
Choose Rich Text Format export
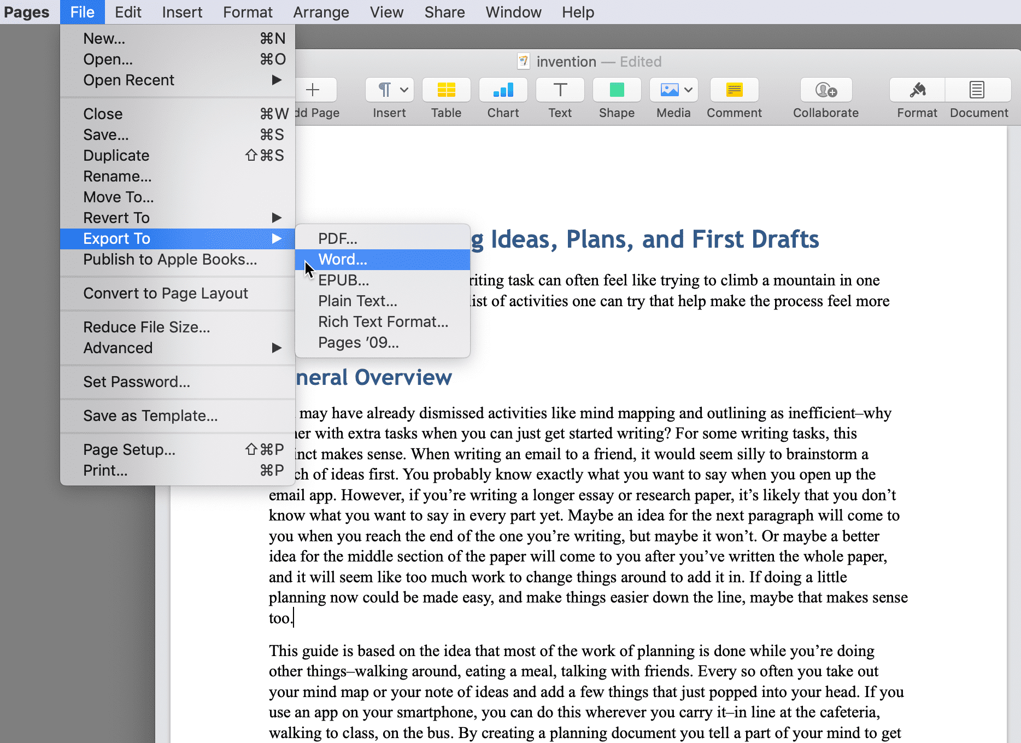coord(383,321)
